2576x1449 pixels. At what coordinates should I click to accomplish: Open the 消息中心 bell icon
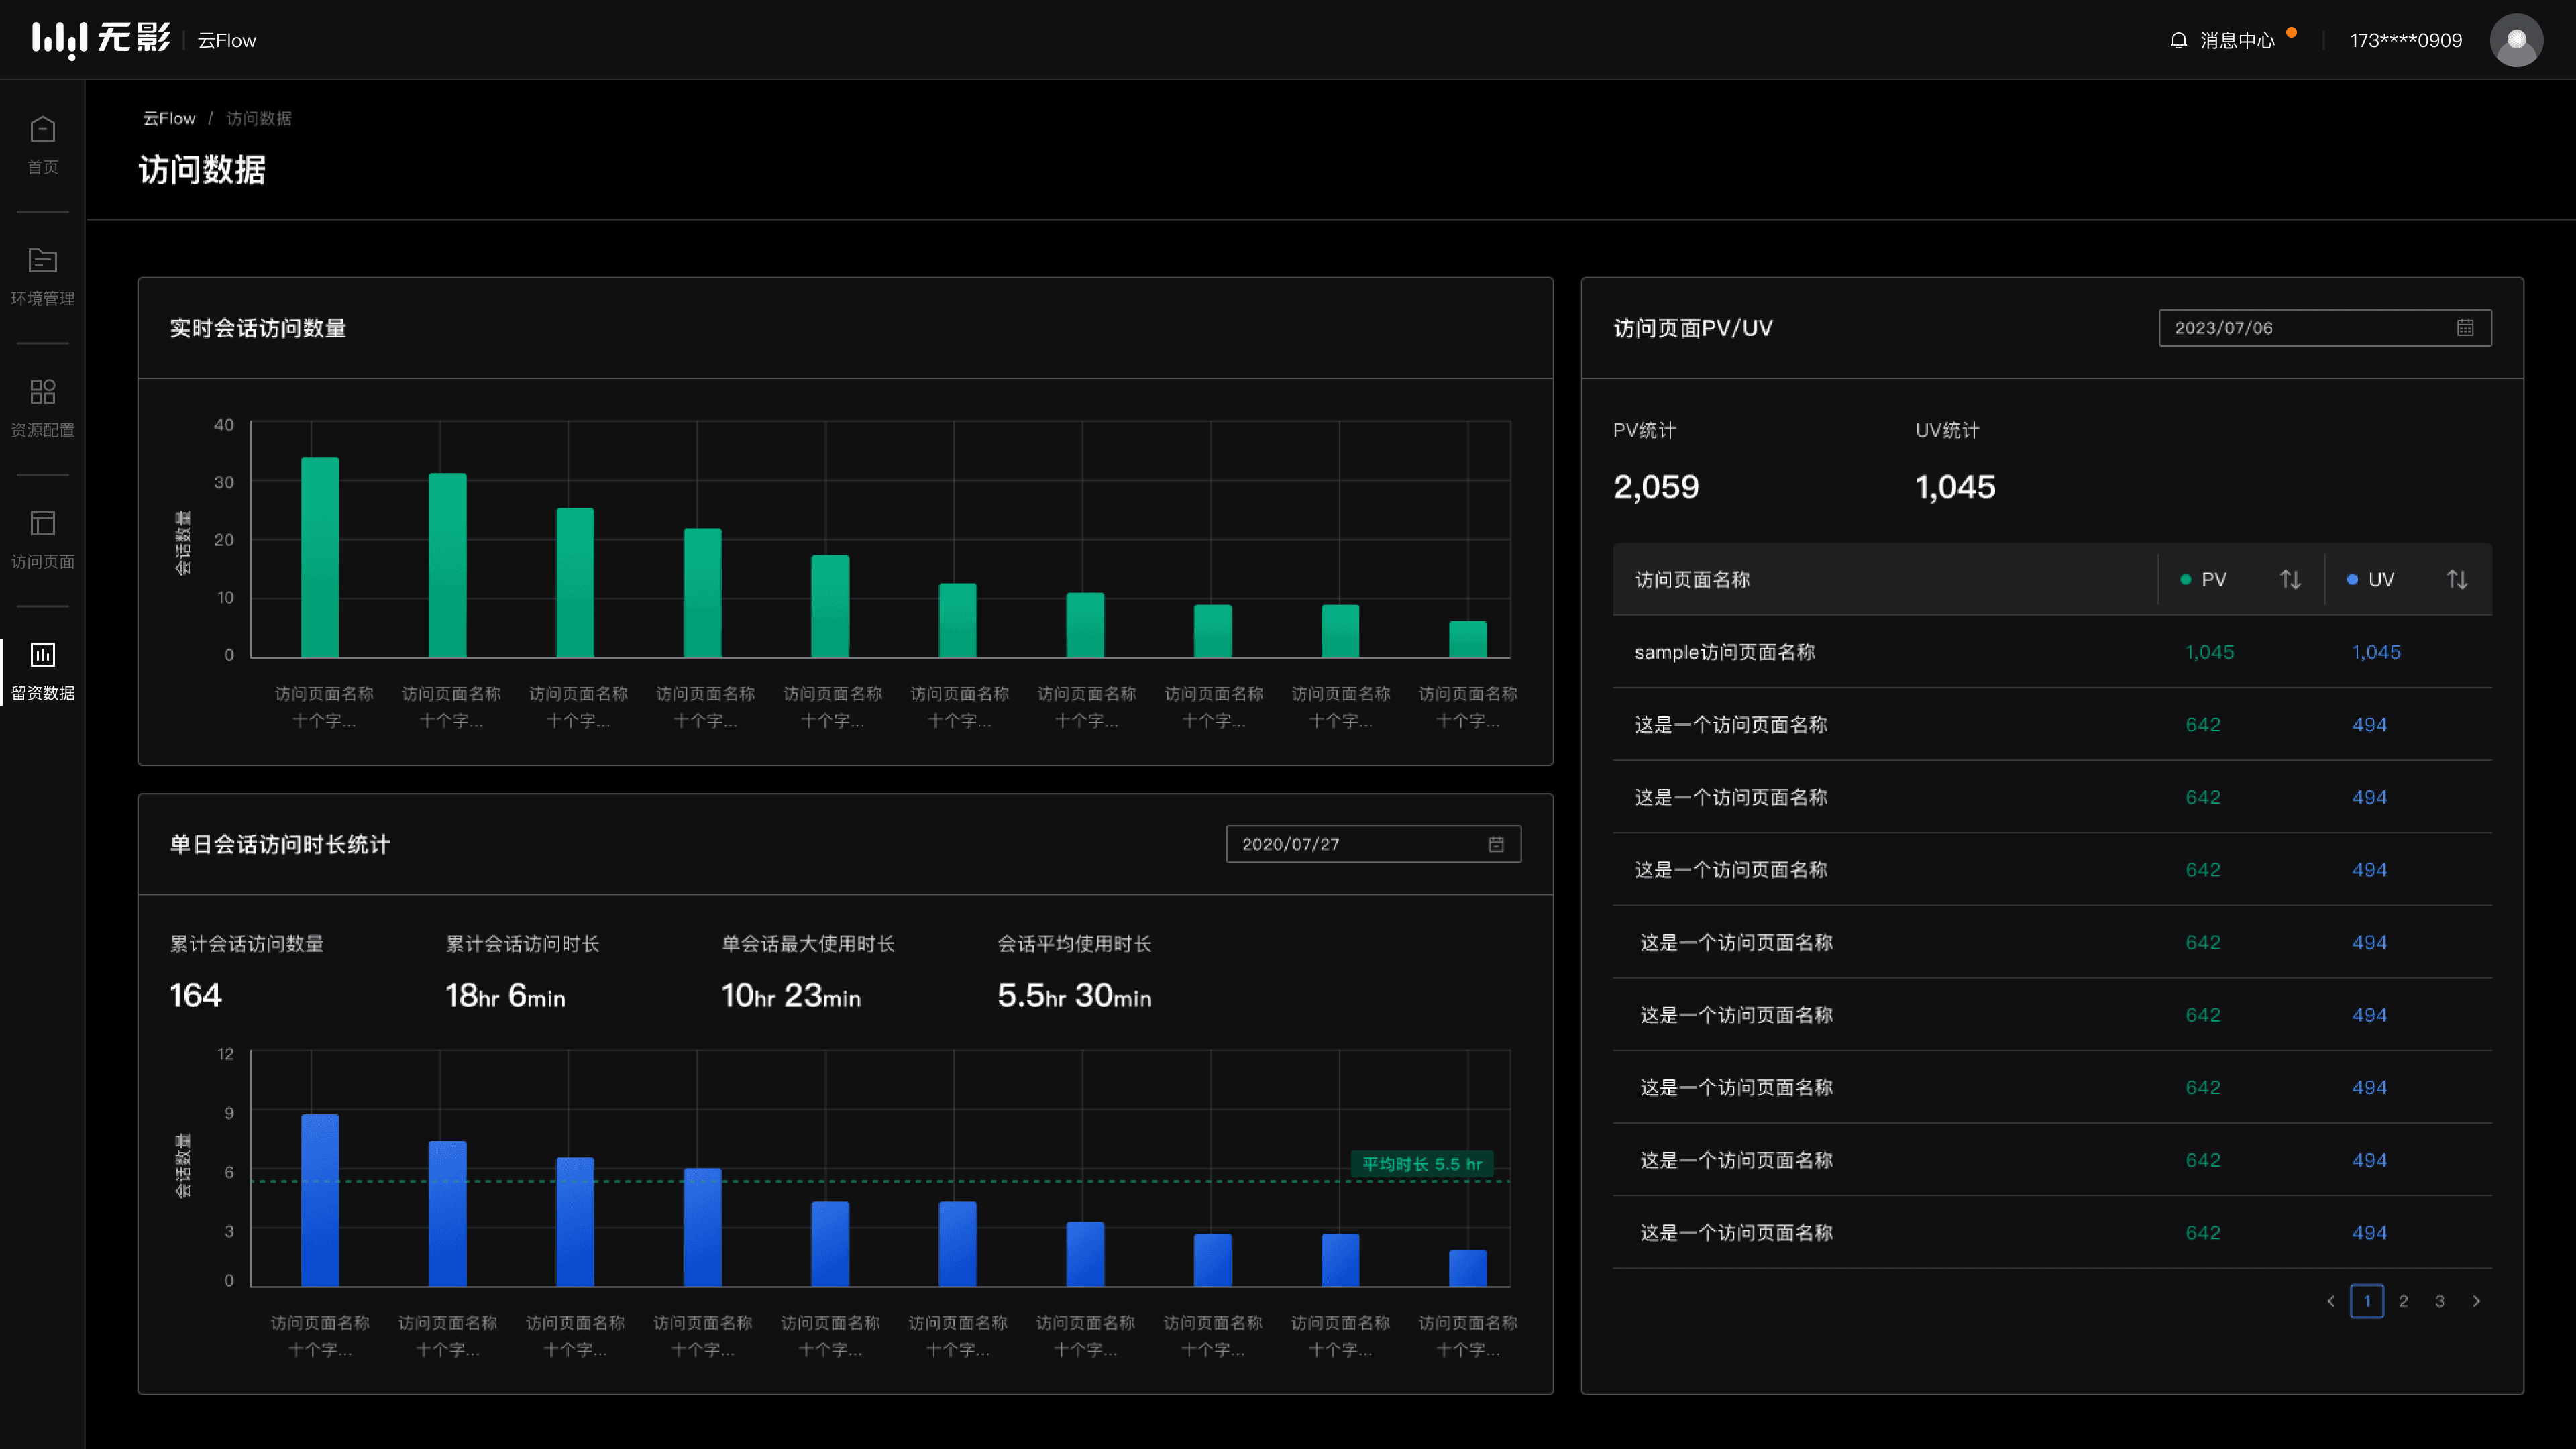click(x=2178, y=40)
